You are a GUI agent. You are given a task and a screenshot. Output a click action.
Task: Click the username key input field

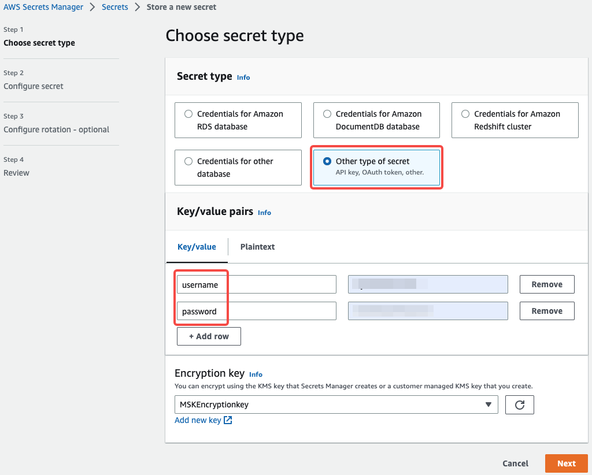(256, 284)
